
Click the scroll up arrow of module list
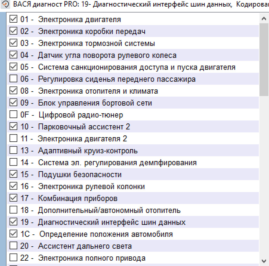click(264, 18)
